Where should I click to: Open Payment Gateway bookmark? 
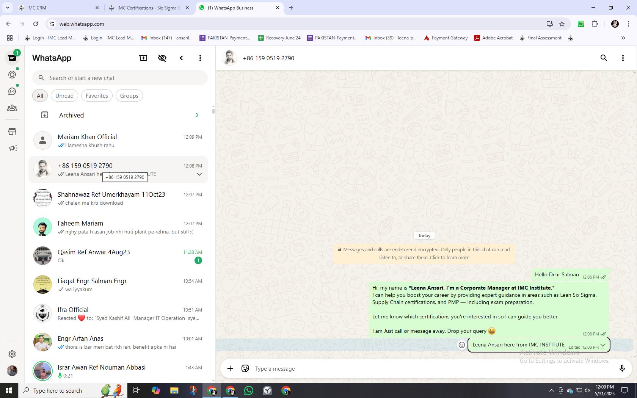[x=446, y=38]
